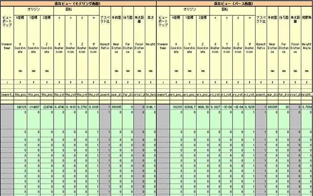The height and width of the screenshot is (196, 313).
Task: Click the cell with value 30 under Far Distance
Action: (283, 108)
